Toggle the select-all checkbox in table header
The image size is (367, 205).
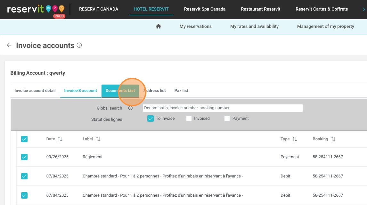[24, 139]
